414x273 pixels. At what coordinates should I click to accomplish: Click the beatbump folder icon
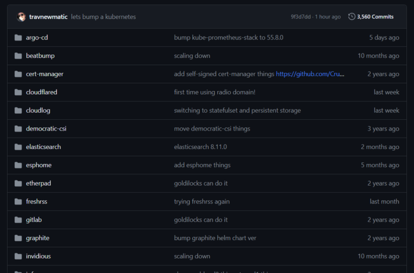[x=18, y=56]
